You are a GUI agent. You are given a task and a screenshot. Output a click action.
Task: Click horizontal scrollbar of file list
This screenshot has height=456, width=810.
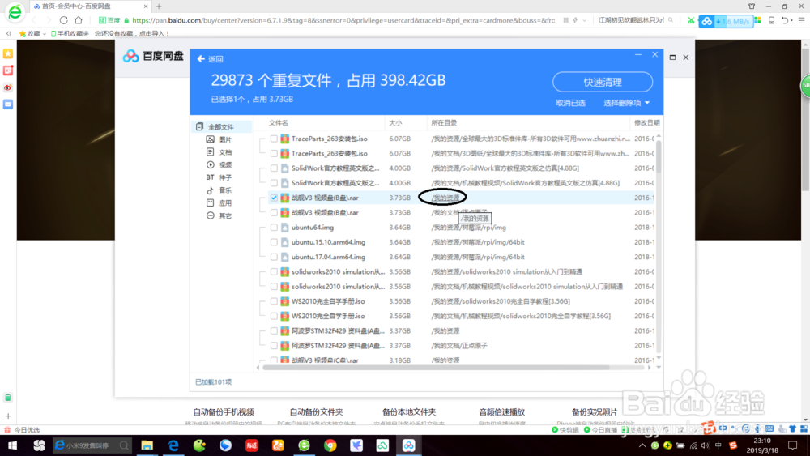[436, 368]
